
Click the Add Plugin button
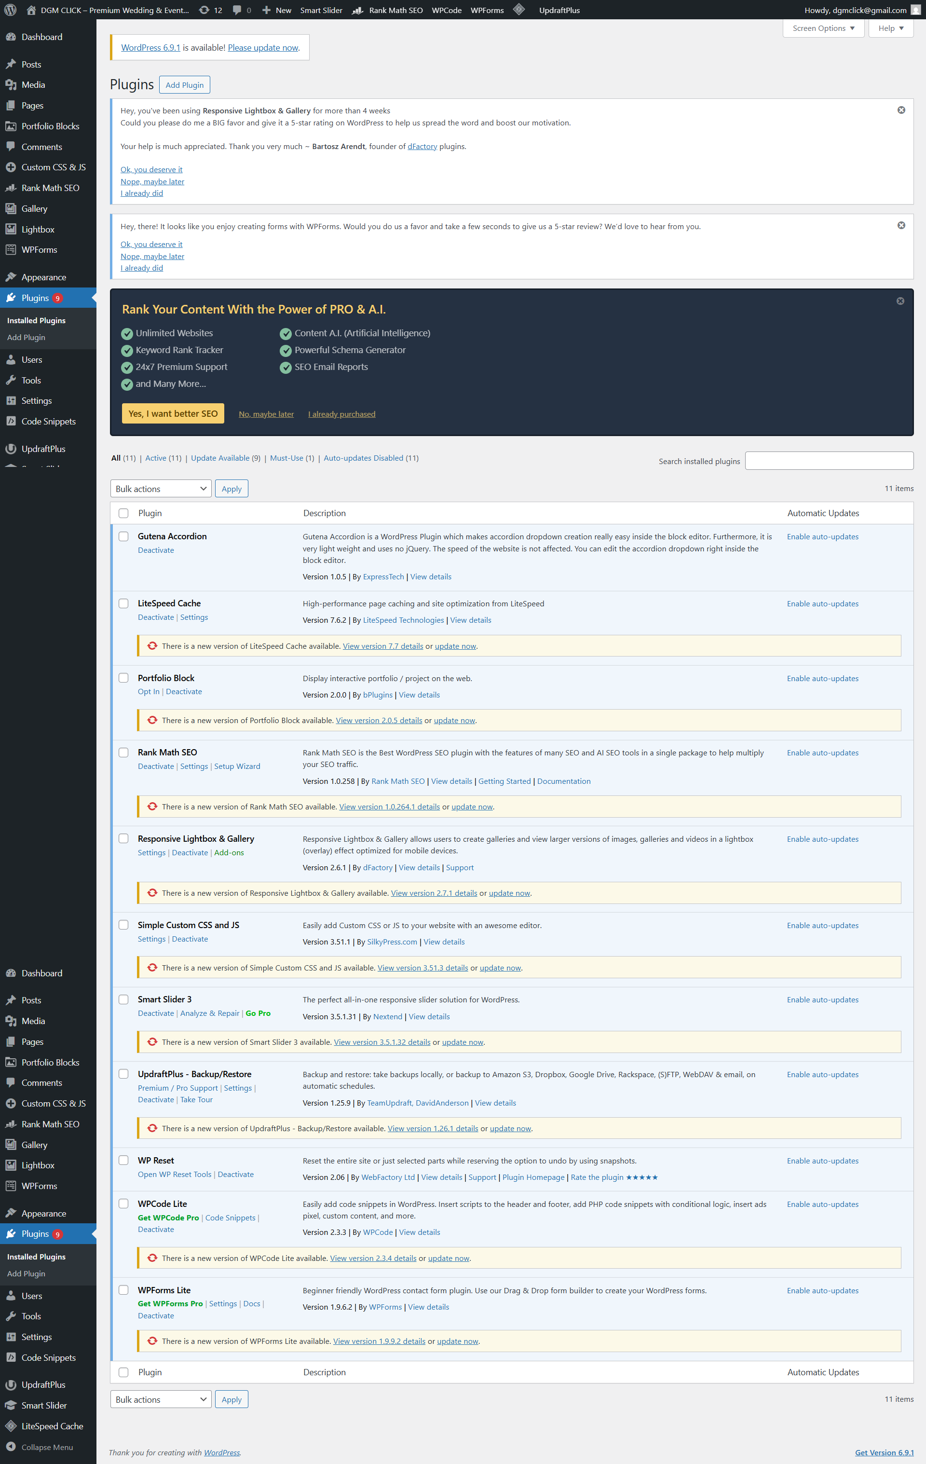point(184,84)
